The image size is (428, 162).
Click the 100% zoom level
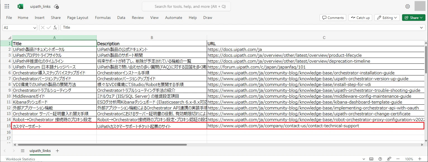coord(409,159)
